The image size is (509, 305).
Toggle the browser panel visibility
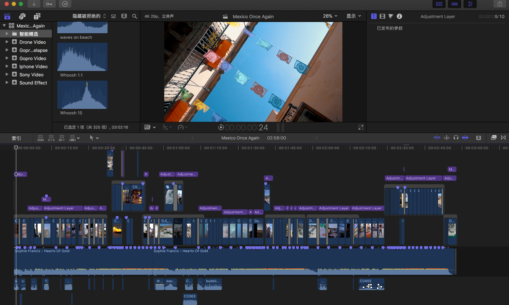[439, 4]
